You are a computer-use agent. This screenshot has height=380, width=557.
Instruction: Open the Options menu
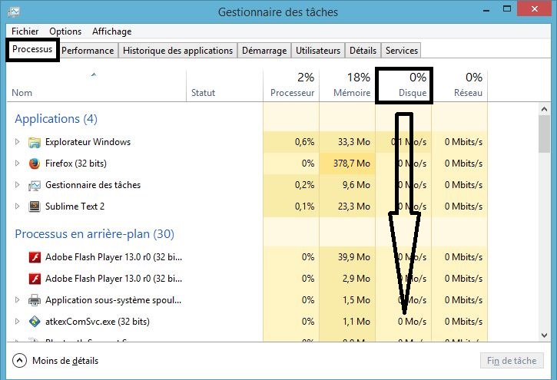point(65,31)
